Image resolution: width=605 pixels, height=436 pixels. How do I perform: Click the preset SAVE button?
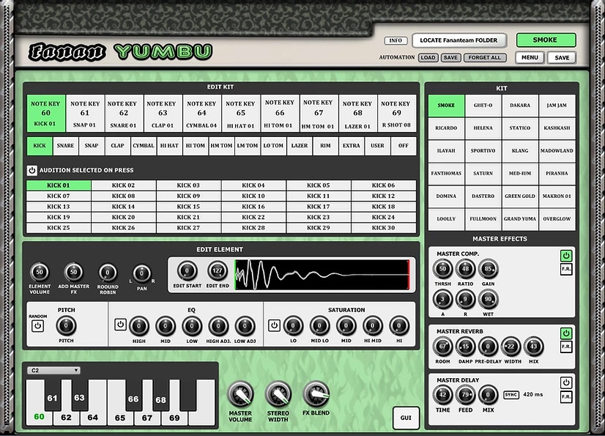coord(562,58)
